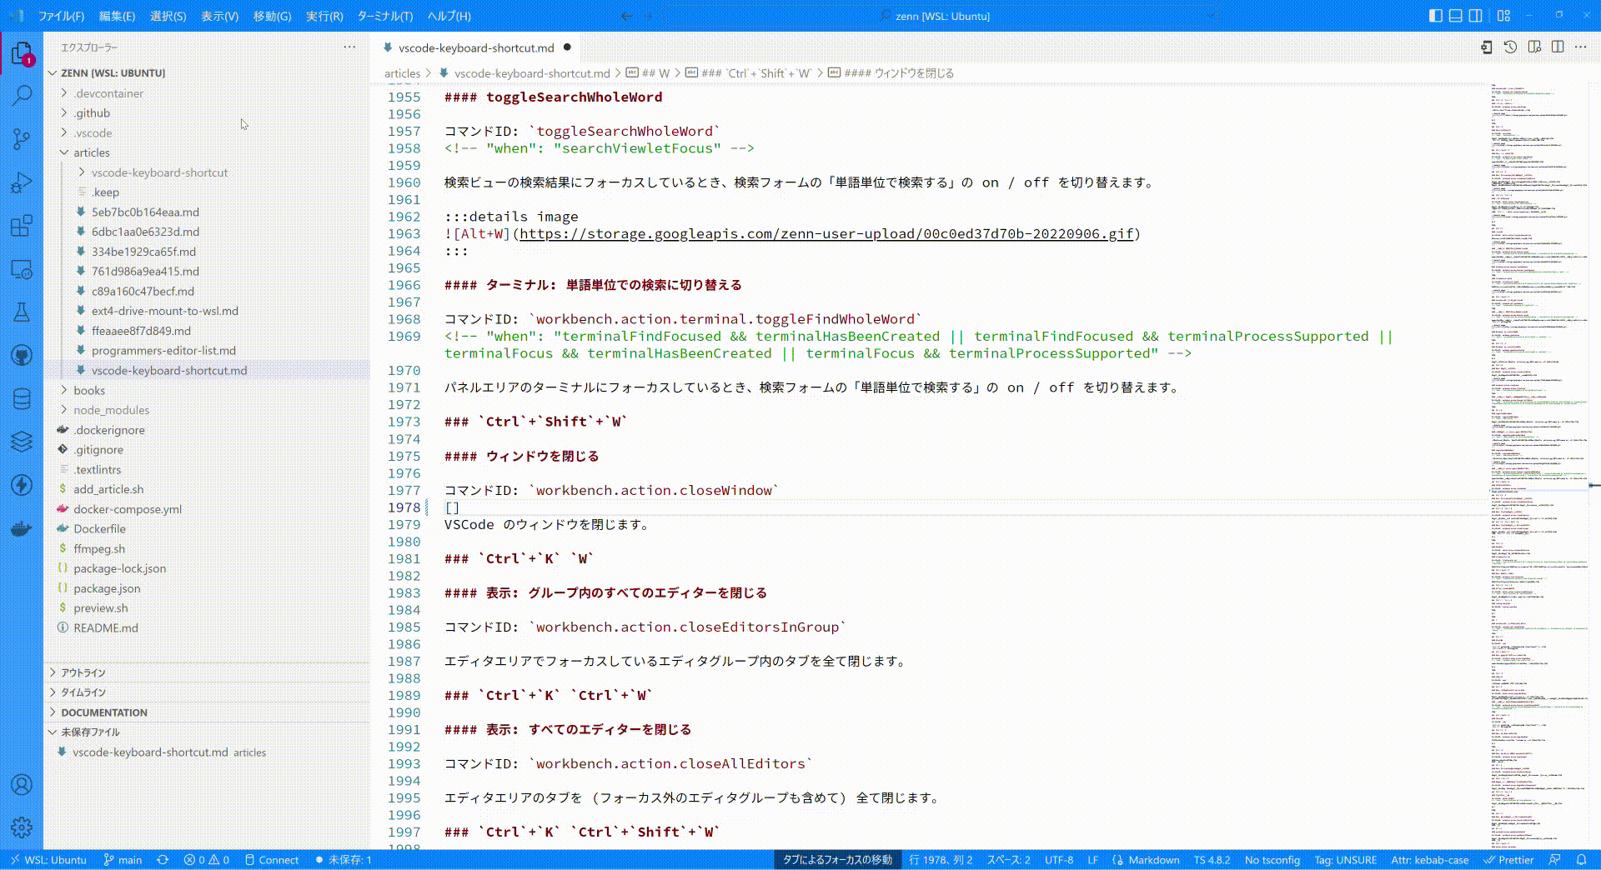1601x870 pixels.
Task: Open the ヘルプ(H) menu
Action: click(x=449, y=16)
